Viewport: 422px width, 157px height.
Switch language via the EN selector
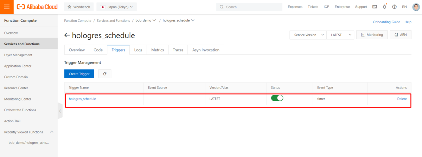point(404,7)
